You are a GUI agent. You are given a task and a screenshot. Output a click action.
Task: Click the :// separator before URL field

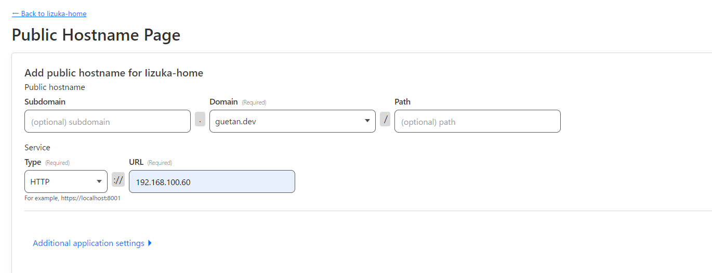118,180
